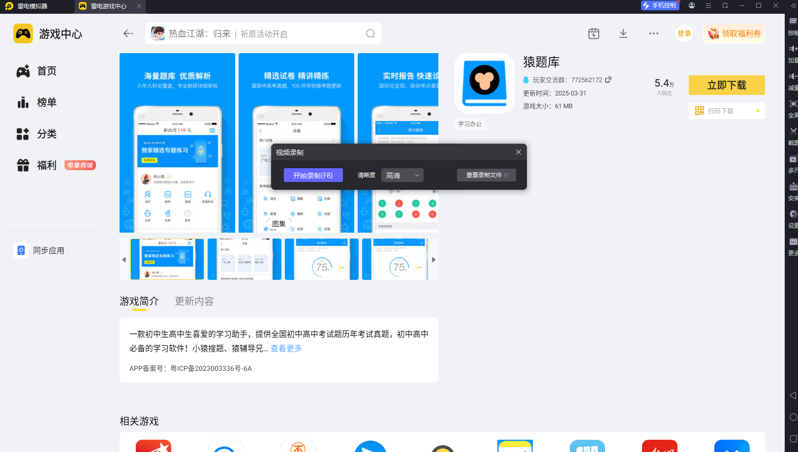The image size is (798, 452).
Task: Click the search input field
Action: [263, 33]
